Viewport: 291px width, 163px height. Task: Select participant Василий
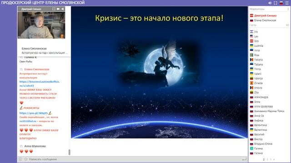(x=259, y=134)
